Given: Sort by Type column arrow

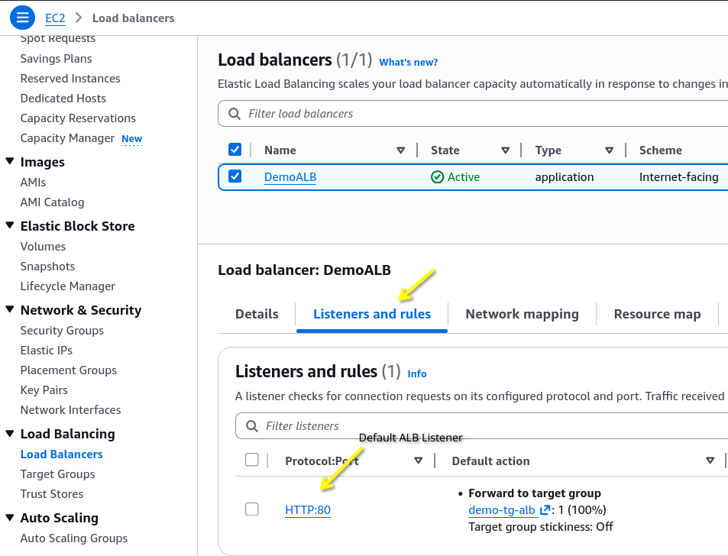Looking at the screenshot, I should click(x=610, y=150).
